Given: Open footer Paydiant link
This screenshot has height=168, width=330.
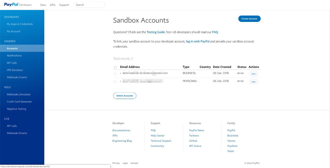Looking at the screenshot, I should (232, 146).
